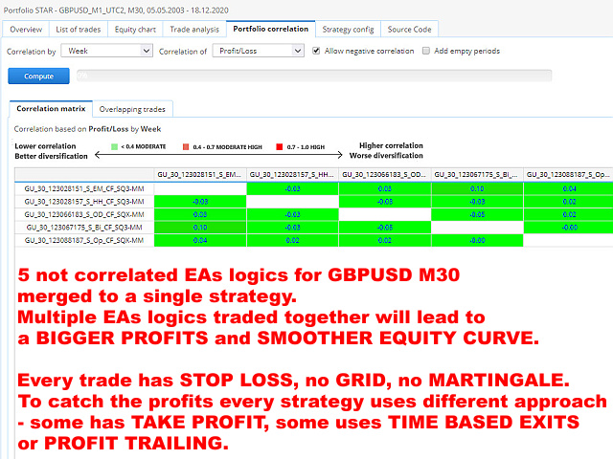
Task: Click 0.03 cell in S_EM row
Action: [x=385, y=188]
